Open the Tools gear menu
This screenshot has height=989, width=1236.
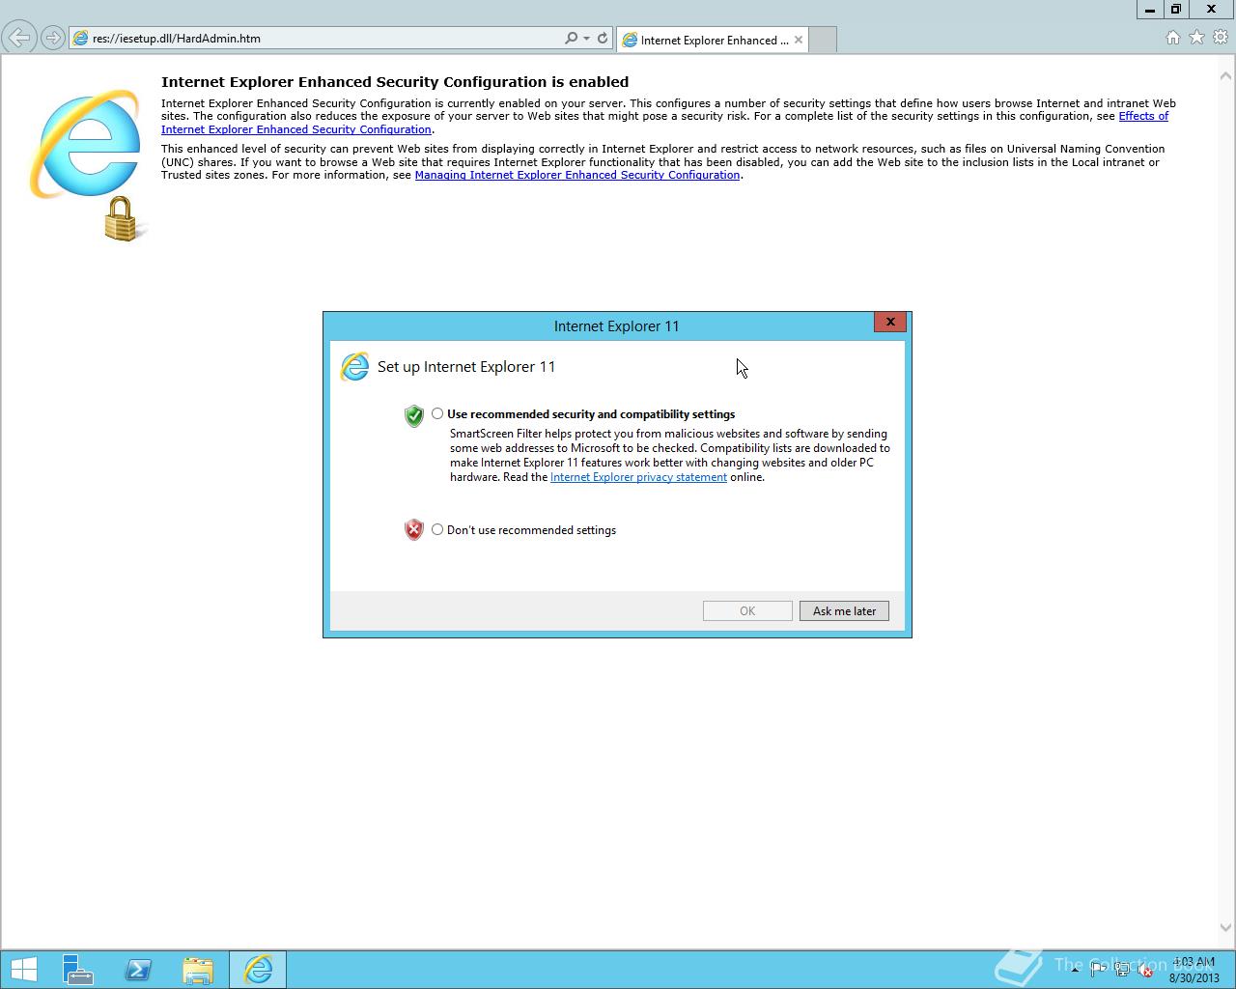pyautogui.click(x=1221, y=38)
